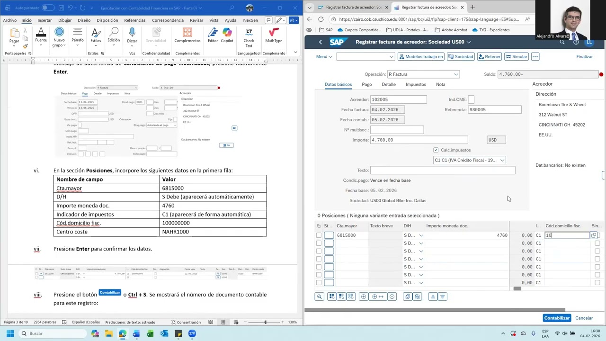Click the SAP position detail magnifier icon
The image size is (606, 341).
pos(320,296)
